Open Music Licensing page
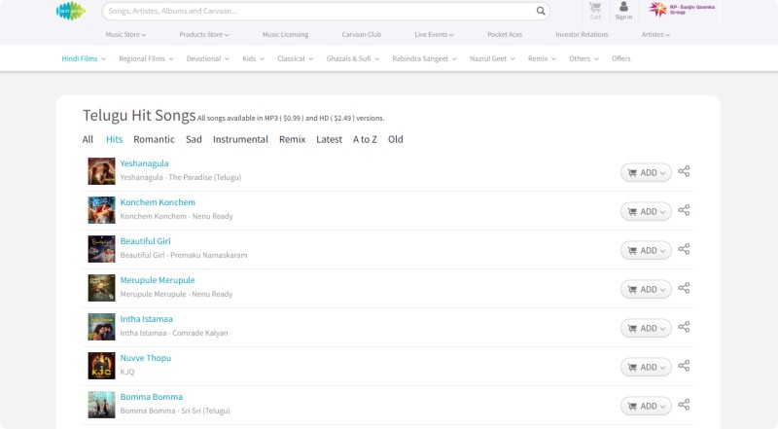This screenshot has width=778, height=429. (285, 35)
